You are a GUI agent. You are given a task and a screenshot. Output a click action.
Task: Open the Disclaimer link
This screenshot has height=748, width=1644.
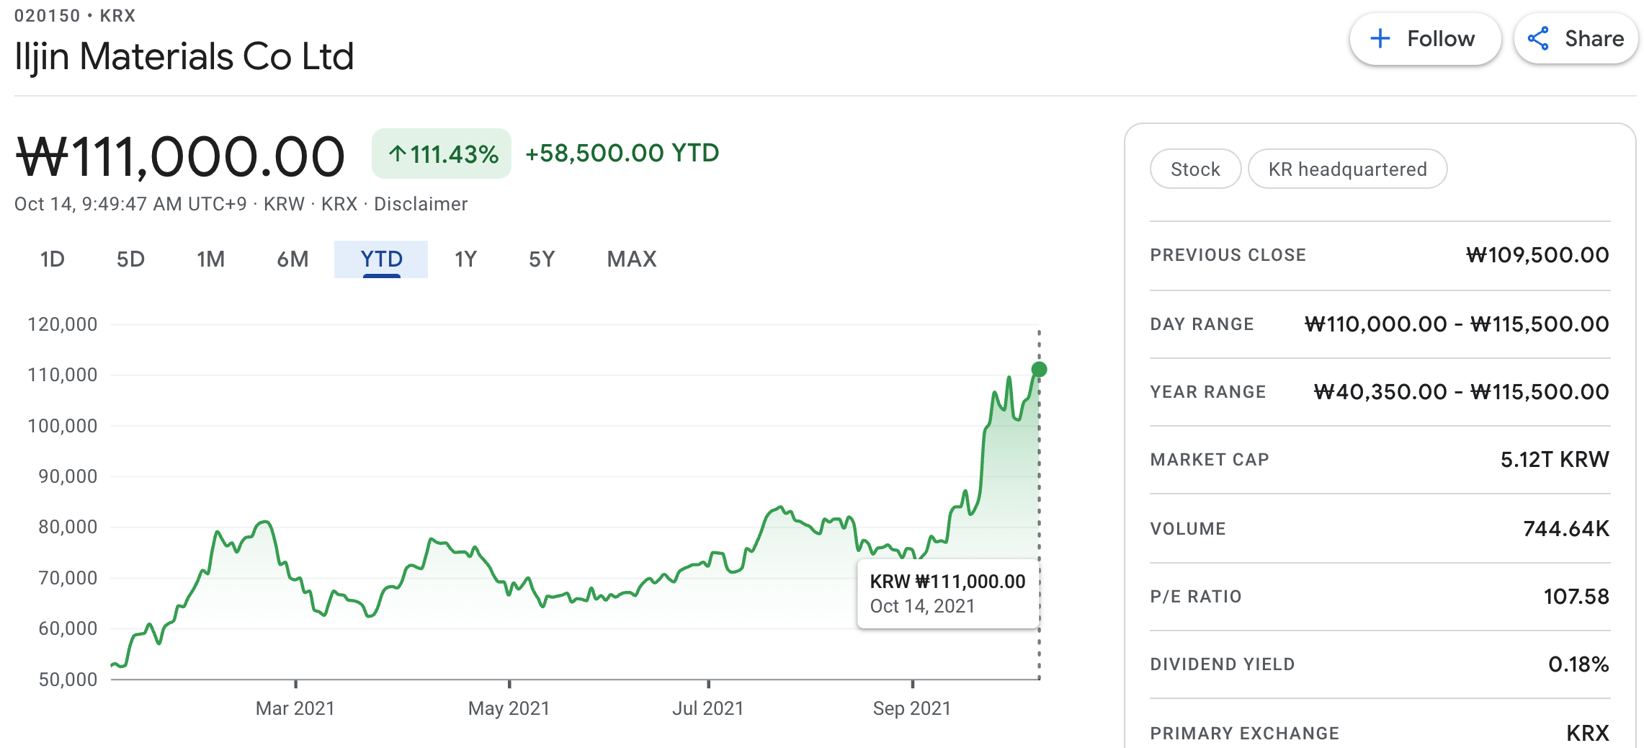[421, 204]
